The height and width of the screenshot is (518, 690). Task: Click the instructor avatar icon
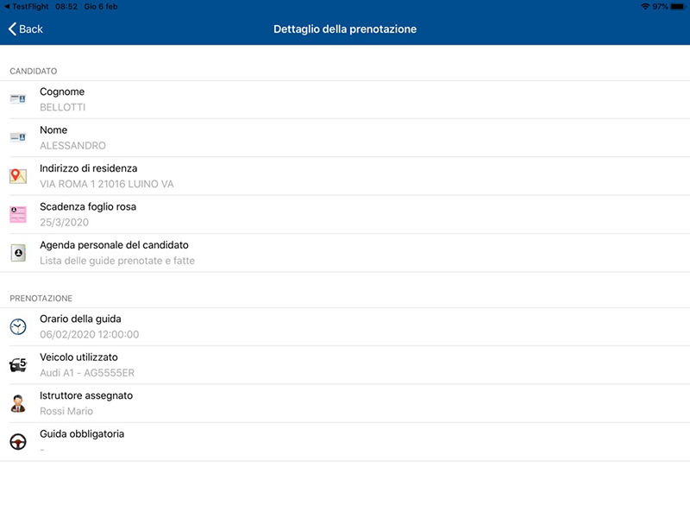[18, 403]
